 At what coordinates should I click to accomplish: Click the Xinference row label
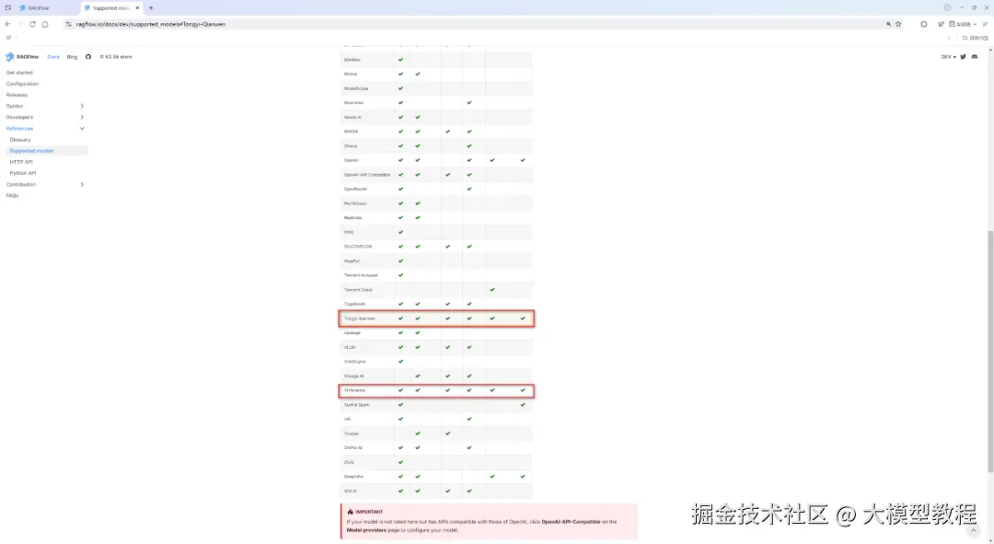[354, 390]
